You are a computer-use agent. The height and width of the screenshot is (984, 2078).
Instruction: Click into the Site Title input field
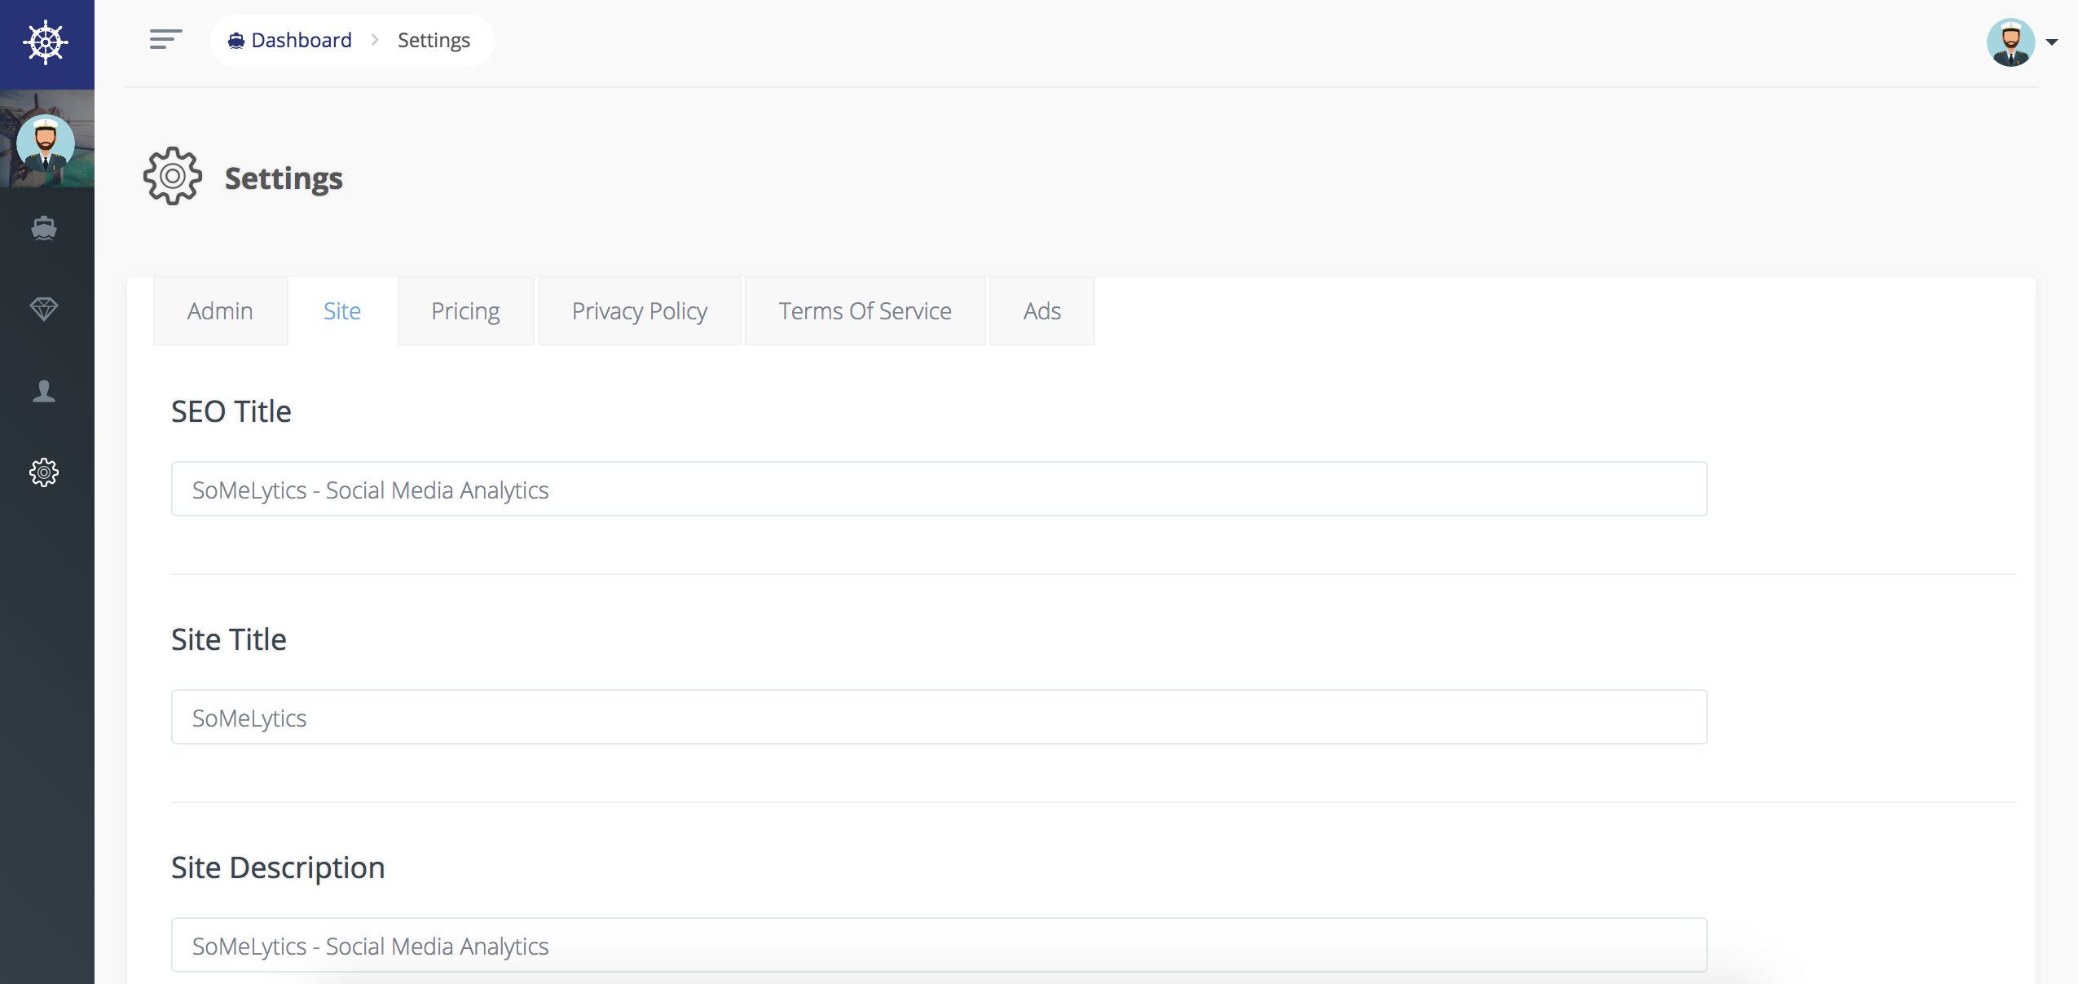pyautogui.click(x=939, y=717)
